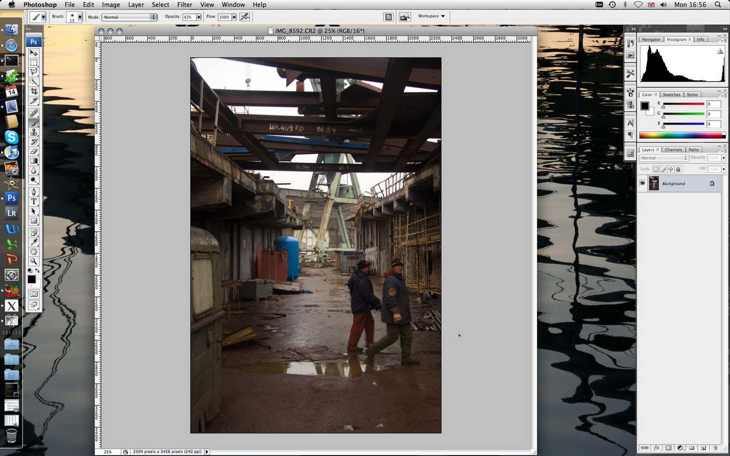Select the Rectangle shape tool
730x456 pixels.
pyautogui.click(x=34, y=221)
